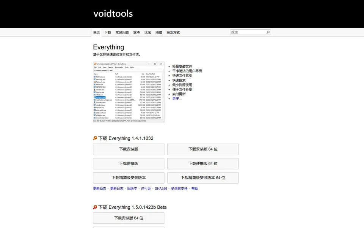This screenshot has height=228, width=364.
Task: Click the voidtools site logo
Action: [x=113, y=14]
